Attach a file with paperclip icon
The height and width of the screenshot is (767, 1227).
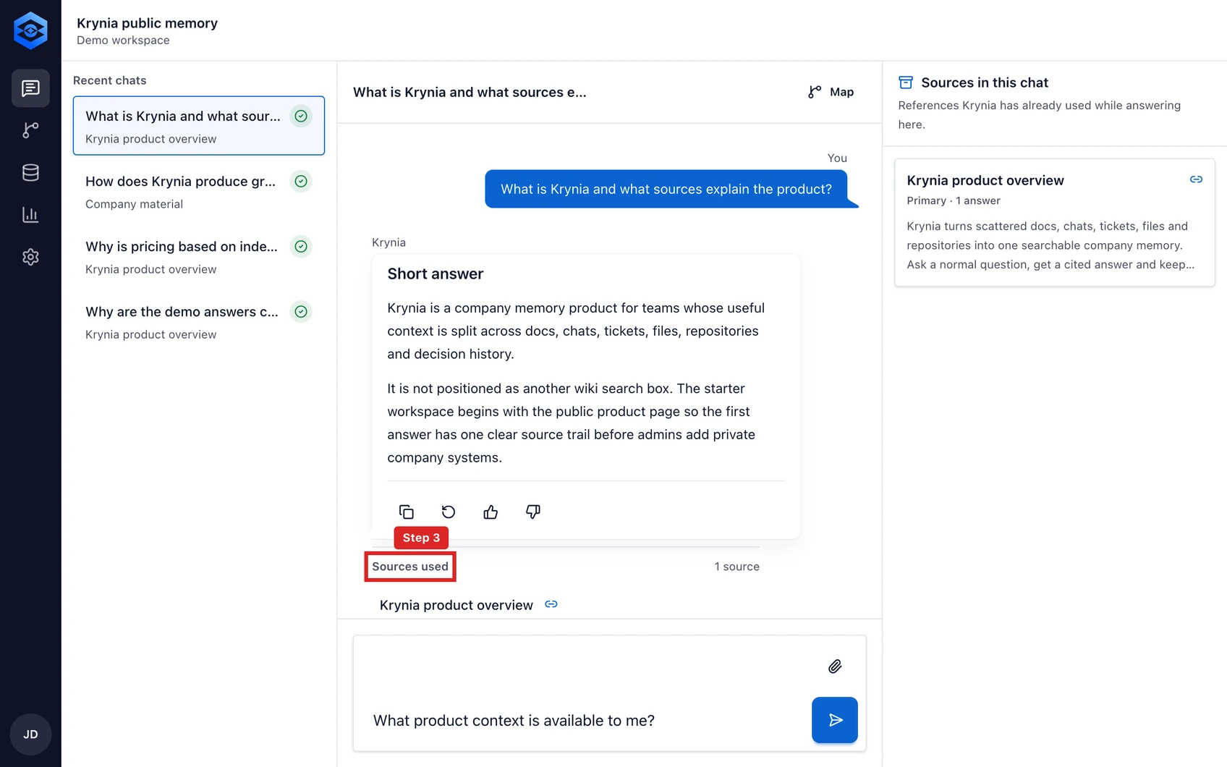coord(835,666)
